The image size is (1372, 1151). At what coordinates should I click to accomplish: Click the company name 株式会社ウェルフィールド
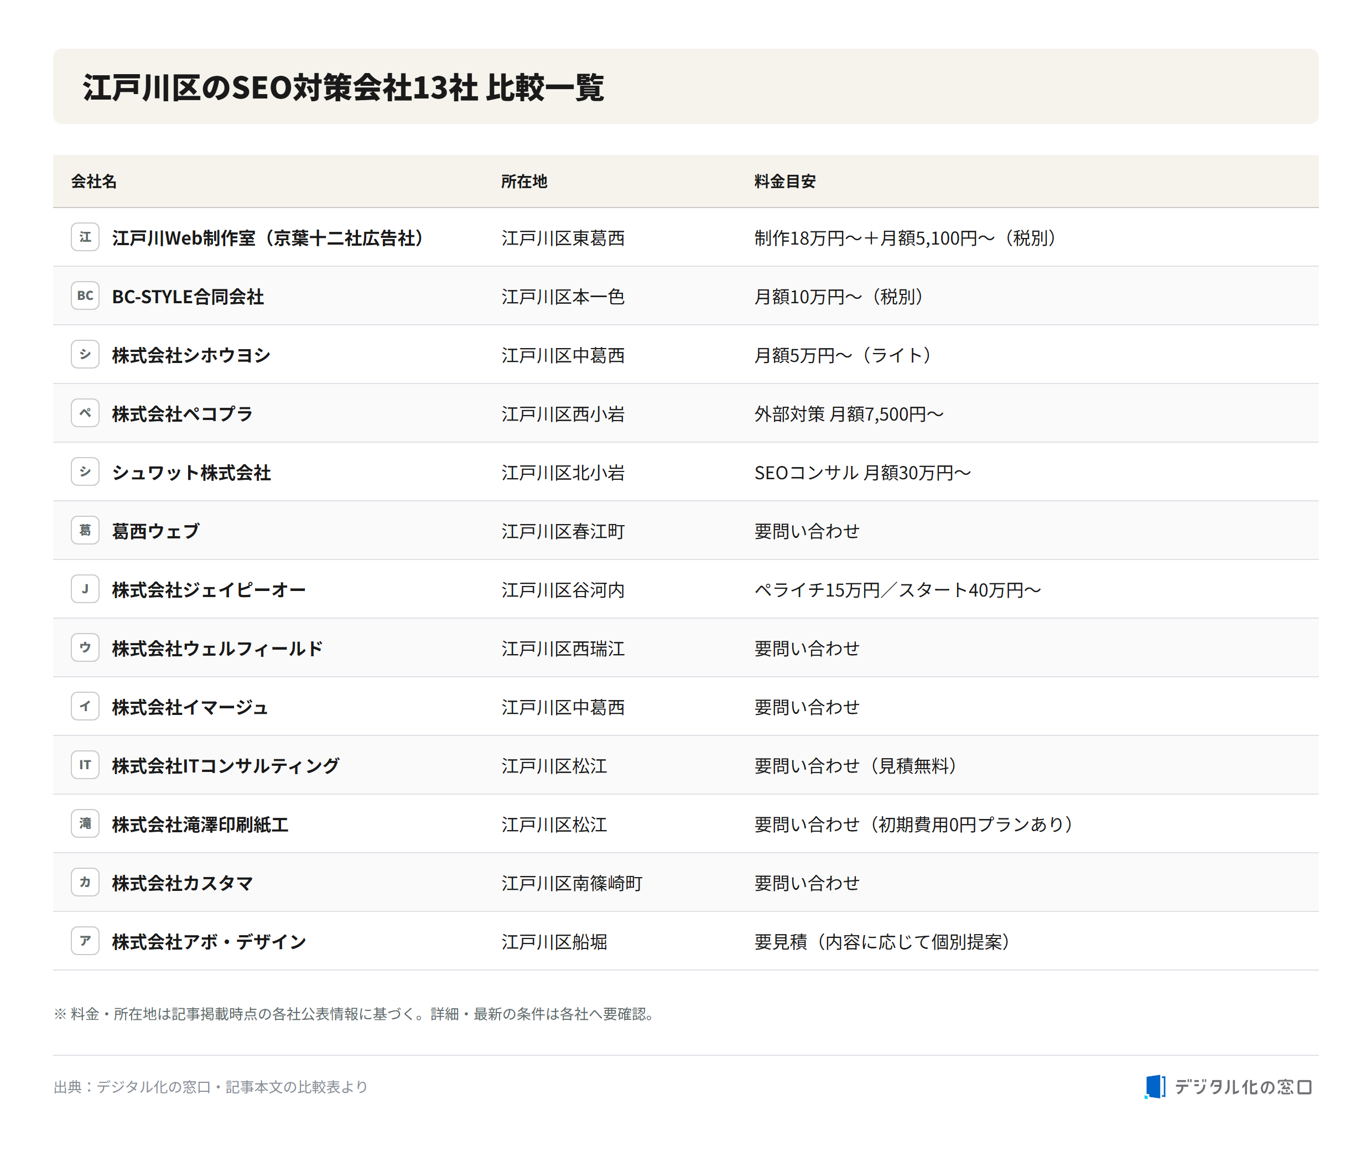tap(217, 649)
